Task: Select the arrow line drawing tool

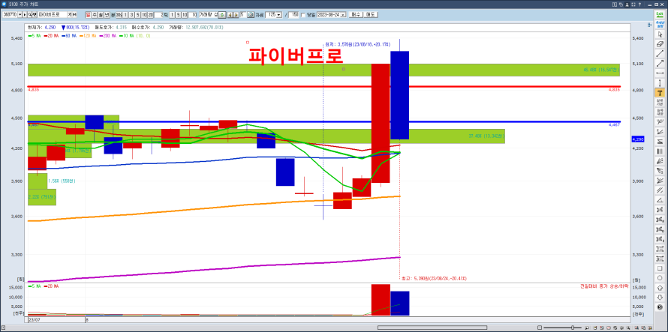Action: (x=660, y=64)
